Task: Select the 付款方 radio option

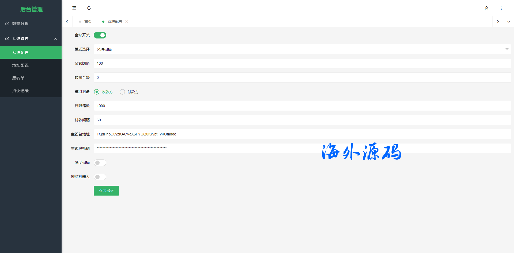Action: pyautogui.click(x=122, y=92)
